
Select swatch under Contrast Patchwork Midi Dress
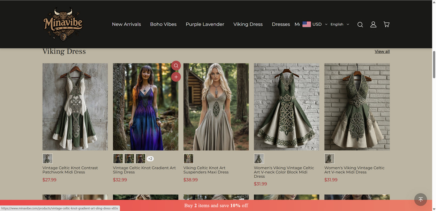(48, 159)
